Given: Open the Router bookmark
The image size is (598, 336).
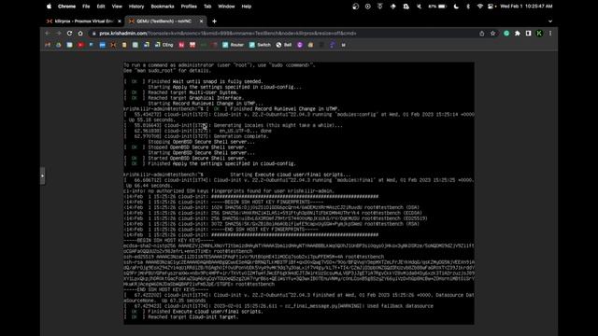Looking at the screenshot, I should [233, 45].
